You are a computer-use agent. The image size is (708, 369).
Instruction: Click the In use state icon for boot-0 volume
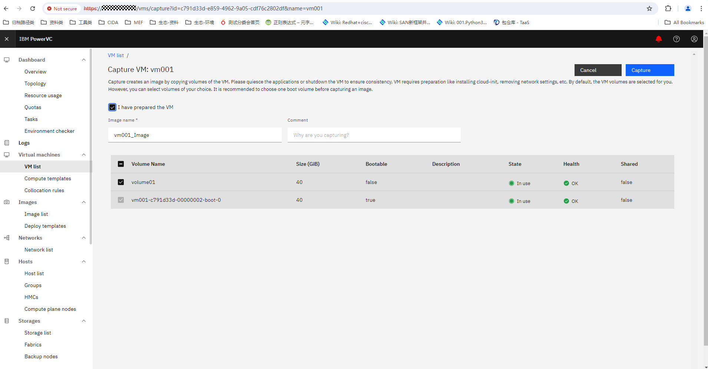click(x=512, y=201)
